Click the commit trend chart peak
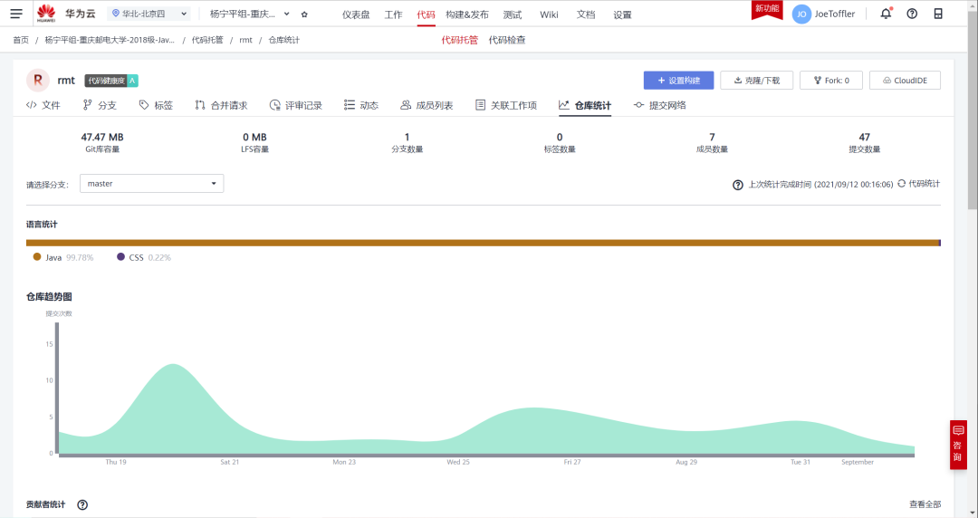 pyautogui.click(x=171, y=364)
